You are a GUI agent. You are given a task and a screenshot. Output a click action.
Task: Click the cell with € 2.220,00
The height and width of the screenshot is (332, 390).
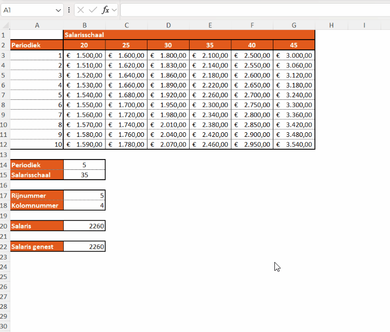point(210,85)
